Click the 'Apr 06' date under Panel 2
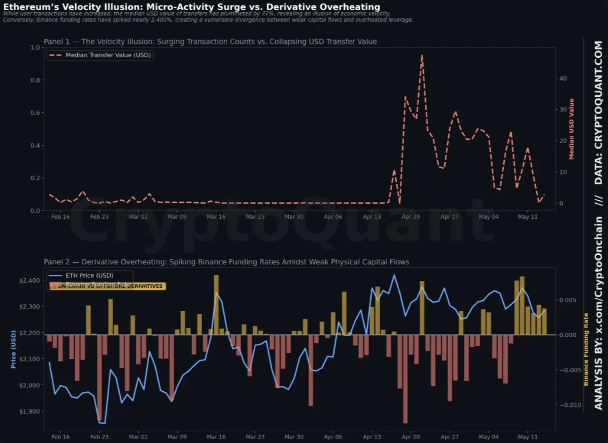Viewport: 608px width, 443px height. click(333, 437)
